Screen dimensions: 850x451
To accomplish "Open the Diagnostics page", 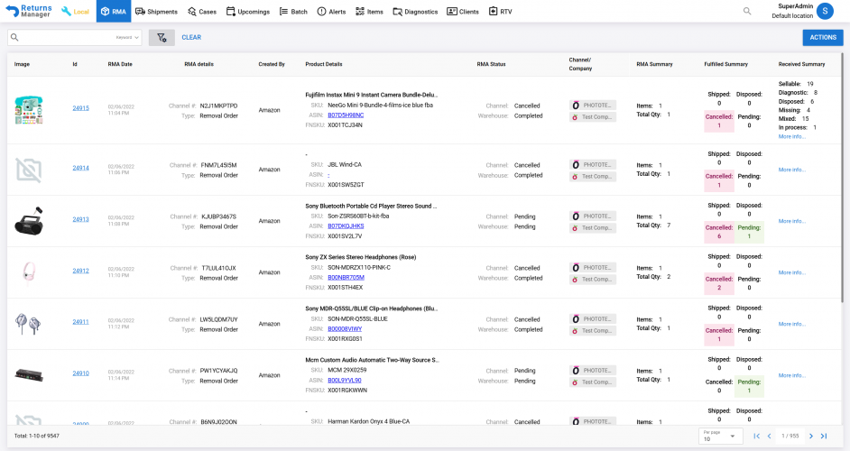I will (x=415, y=12).
